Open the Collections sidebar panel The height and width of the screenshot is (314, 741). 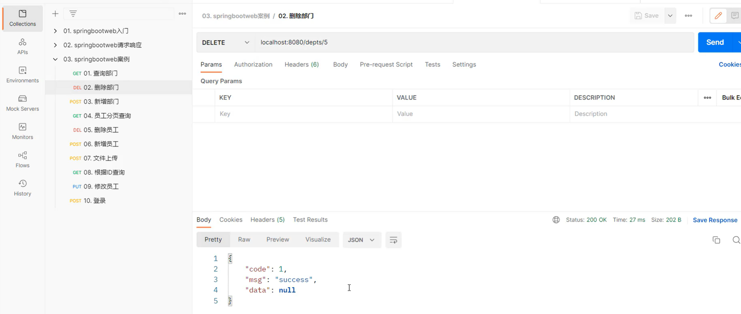[22, 18]
